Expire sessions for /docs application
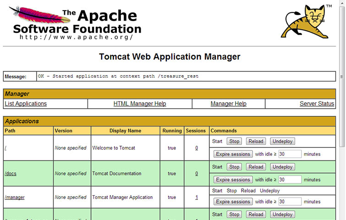 (x=233, y=180)
